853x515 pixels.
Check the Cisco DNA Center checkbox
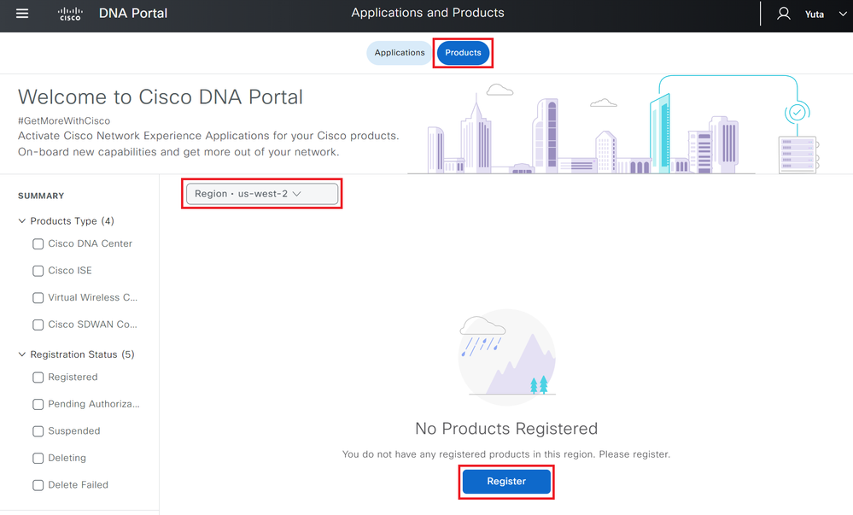(x=38, y=244)
